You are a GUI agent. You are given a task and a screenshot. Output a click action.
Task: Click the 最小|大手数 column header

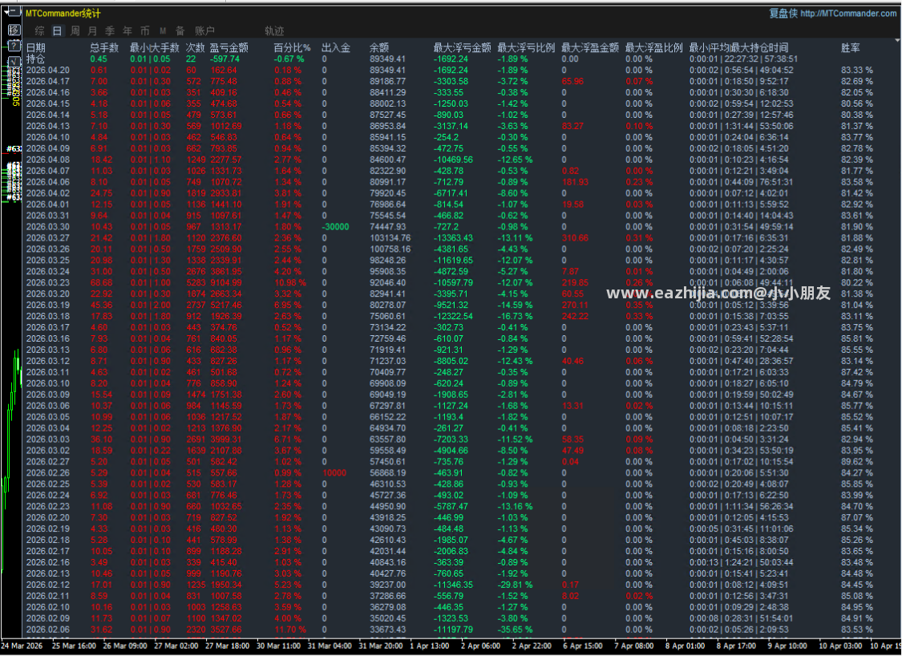(154, 48)
